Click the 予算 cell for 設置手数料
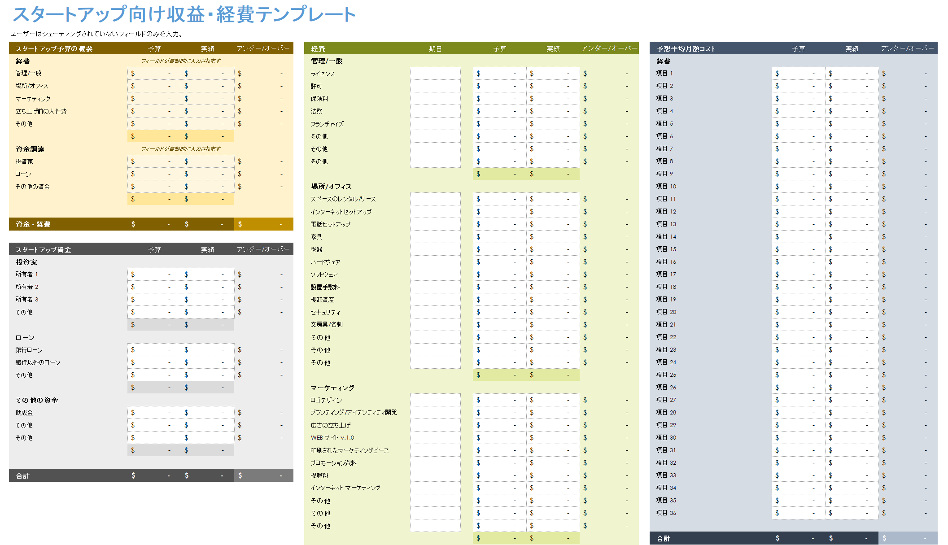 [500, 287]
